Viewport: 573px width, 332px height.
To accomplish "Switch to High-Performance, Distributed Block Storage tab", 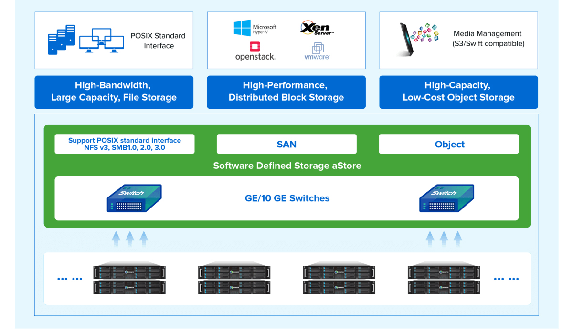I will pos(286,92).
